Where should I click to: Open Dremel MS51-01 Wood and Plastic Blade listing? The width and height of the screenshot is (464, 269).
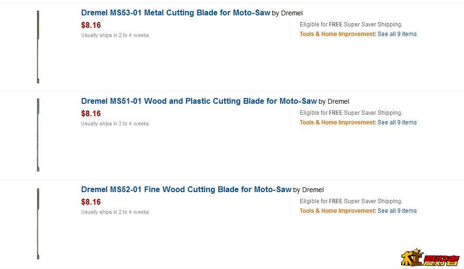click(x=199, y=101)
